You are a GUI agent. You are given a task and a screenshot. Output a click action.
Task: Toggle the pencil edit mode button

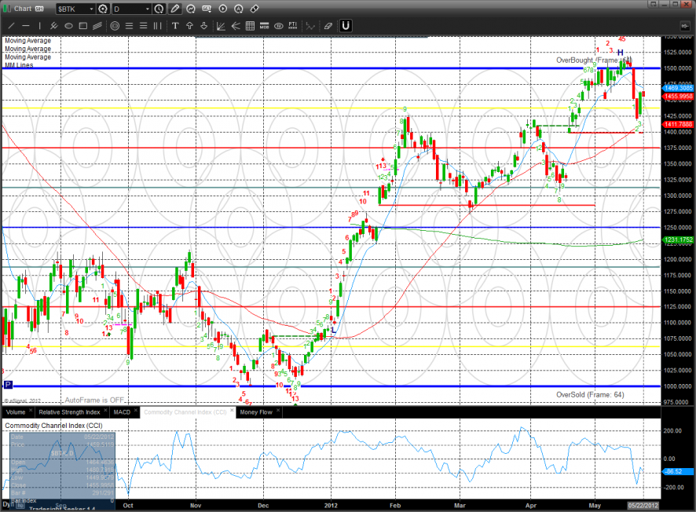pos(174,9)
